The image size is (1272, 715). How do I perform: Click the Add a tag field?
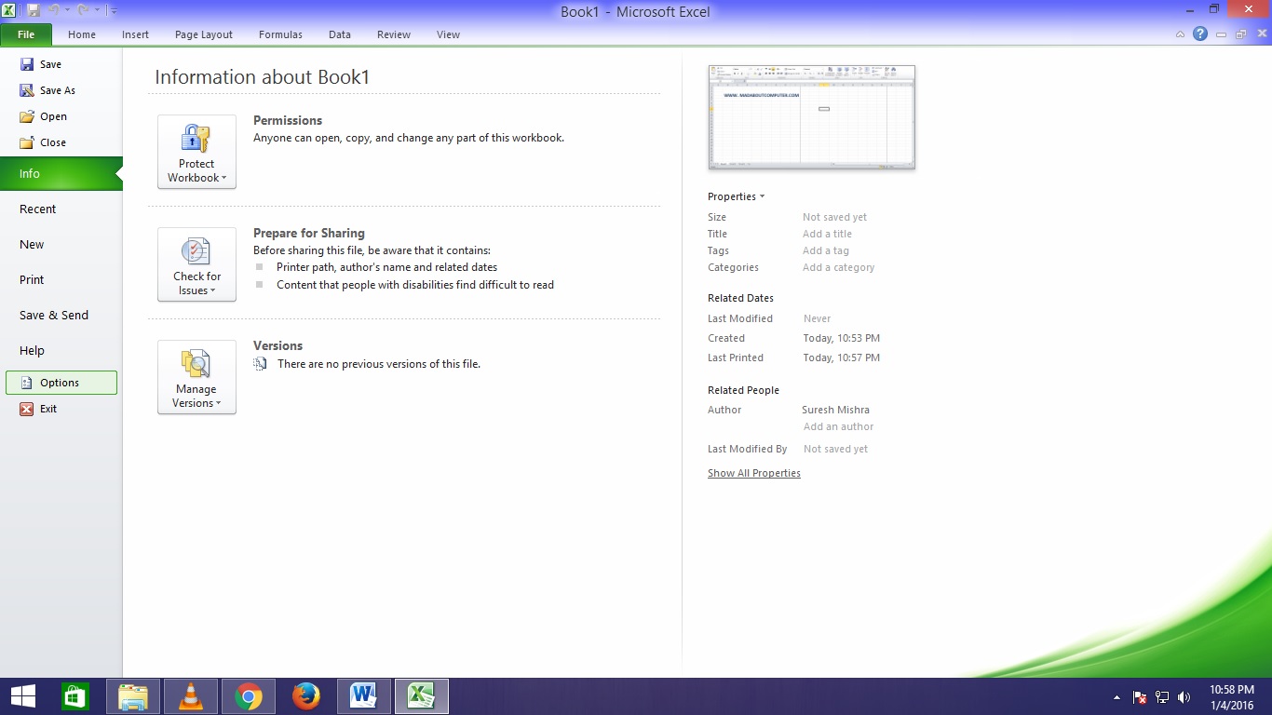[826, 250]
